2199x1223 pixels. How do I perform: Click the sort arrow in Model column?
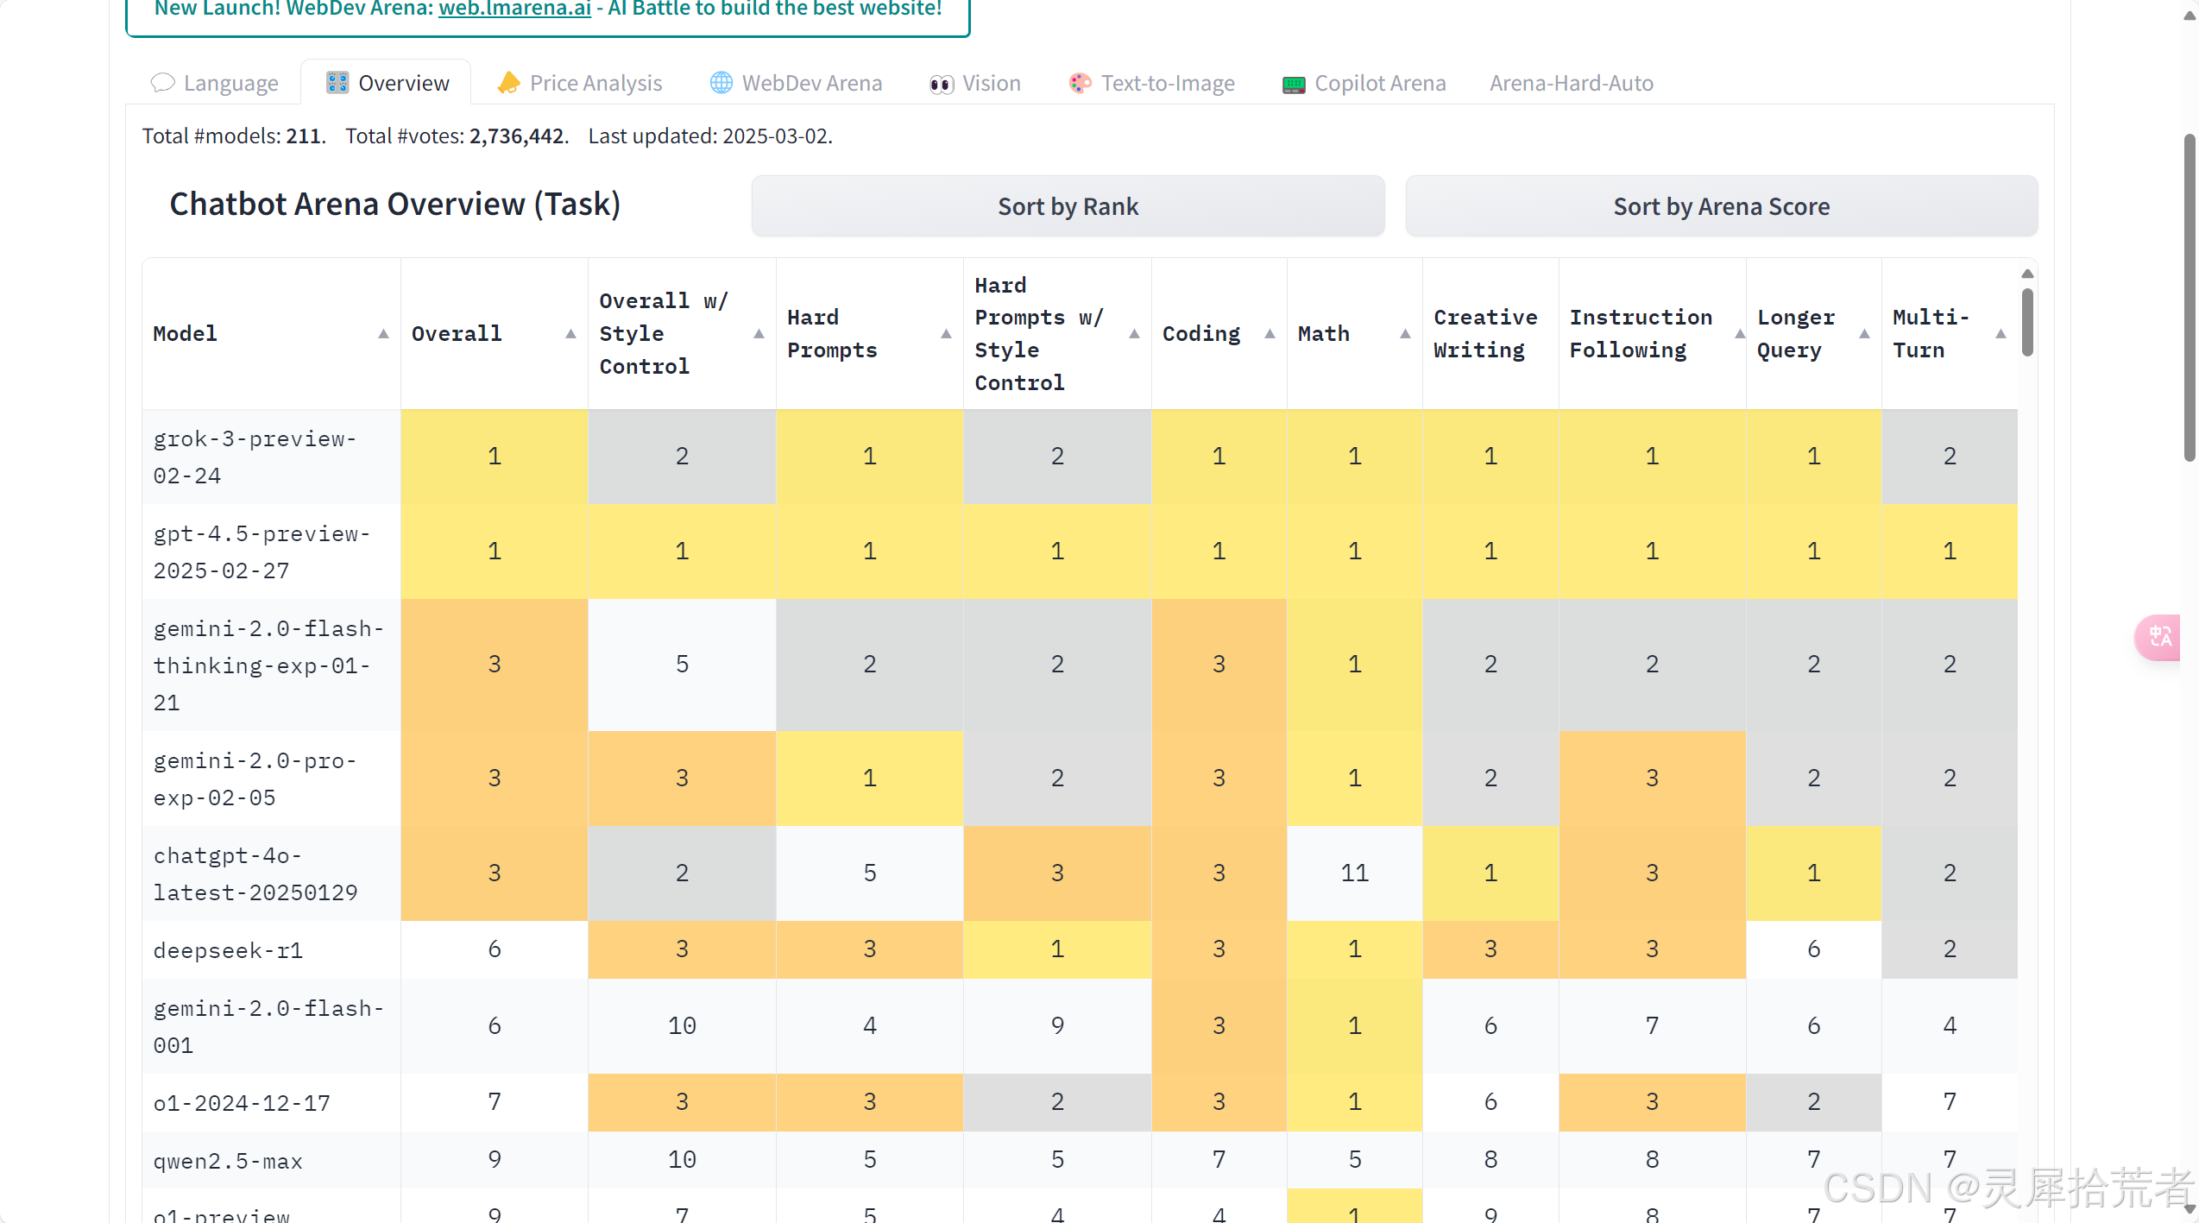tap(383, 334)
